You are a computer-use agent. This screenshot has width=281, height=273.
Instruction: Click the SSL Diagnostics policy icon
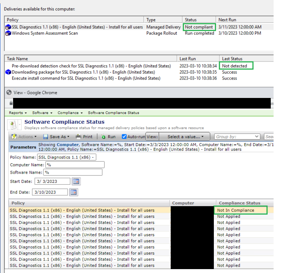pos(8,27)
